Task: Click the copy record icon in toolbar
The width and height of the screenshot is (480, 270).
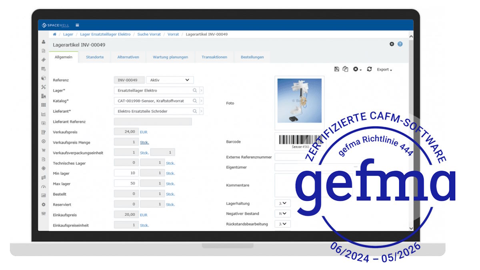Action: point(346,69)
